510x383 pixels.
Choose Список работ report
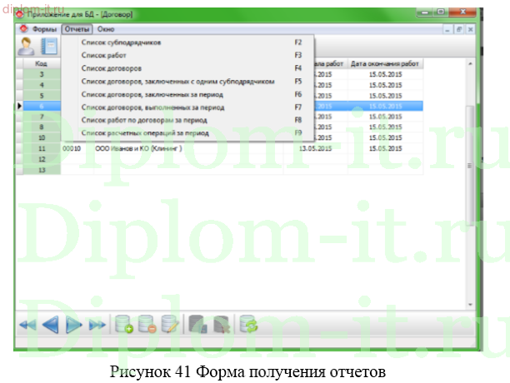pos(187,55)
